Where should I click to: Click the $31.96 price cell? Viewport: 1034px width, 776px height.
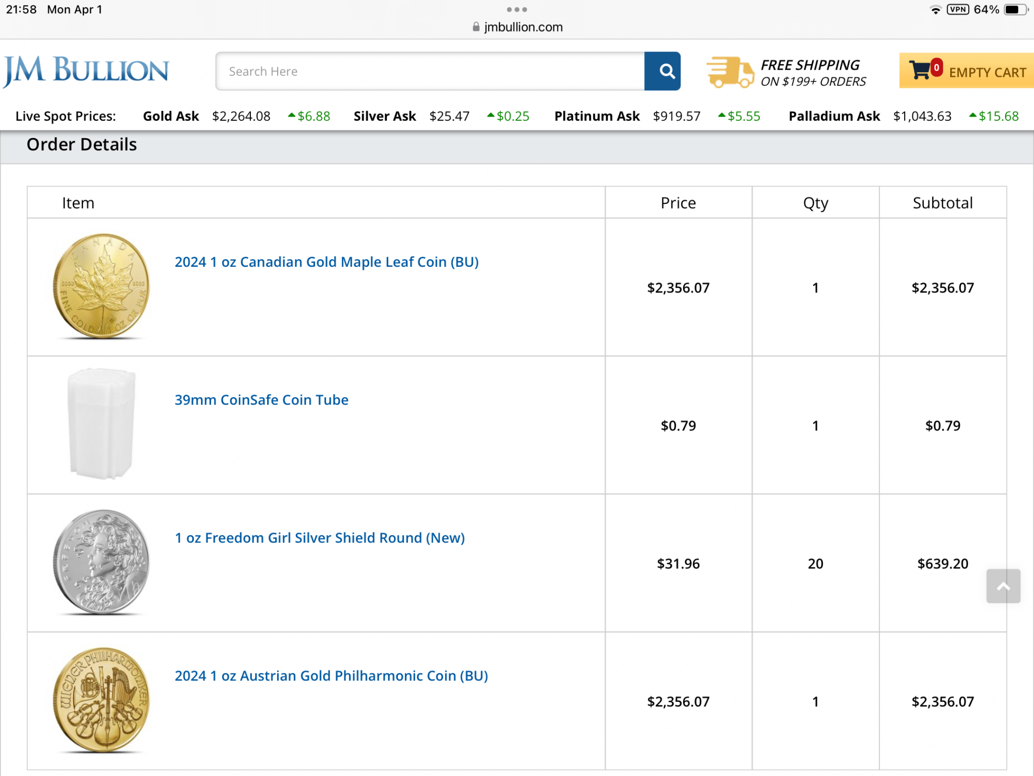(x=678, y=563)
